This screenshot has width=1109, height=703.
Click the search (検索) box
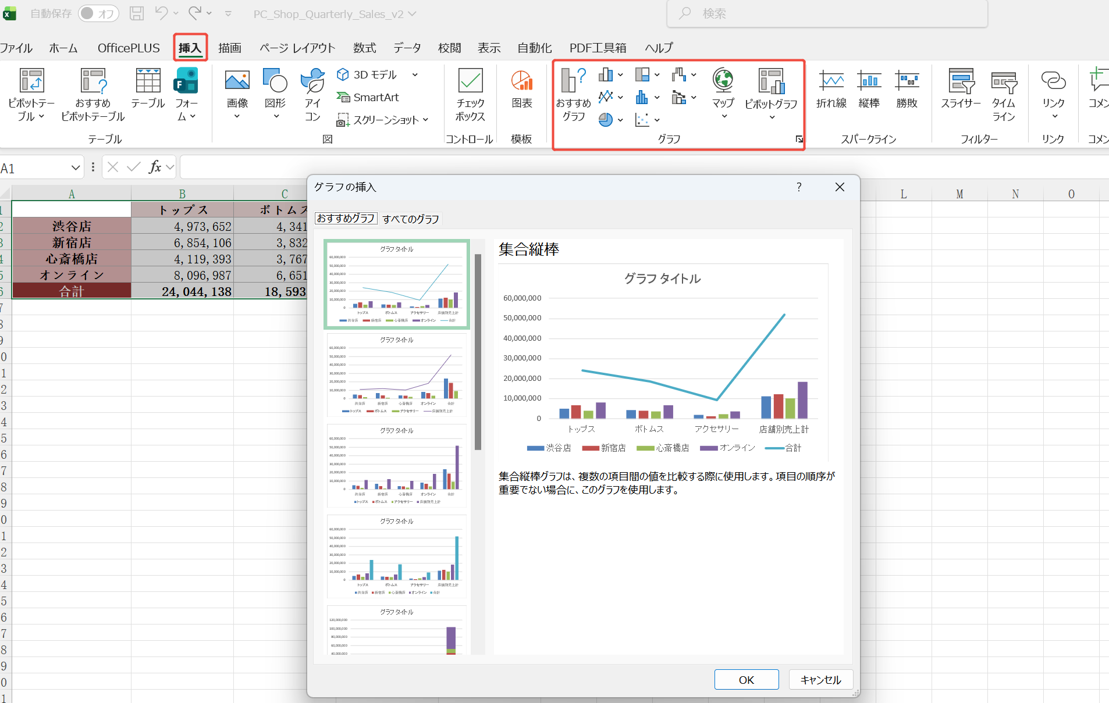coord(827,13)
